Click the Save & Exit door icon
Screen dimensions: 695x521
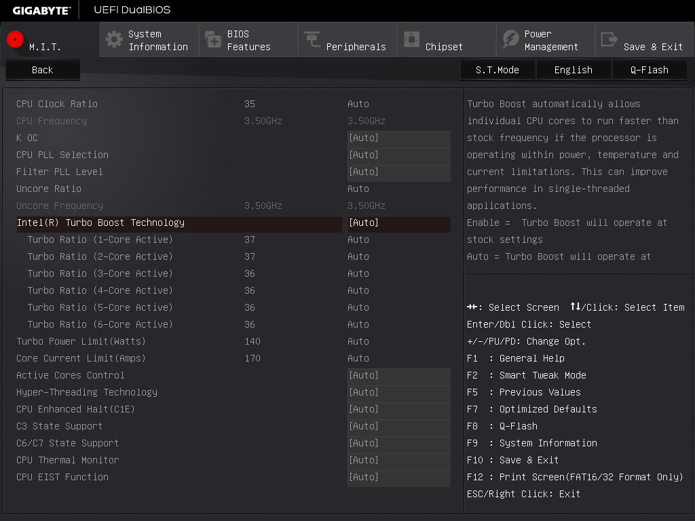[609, 39]
